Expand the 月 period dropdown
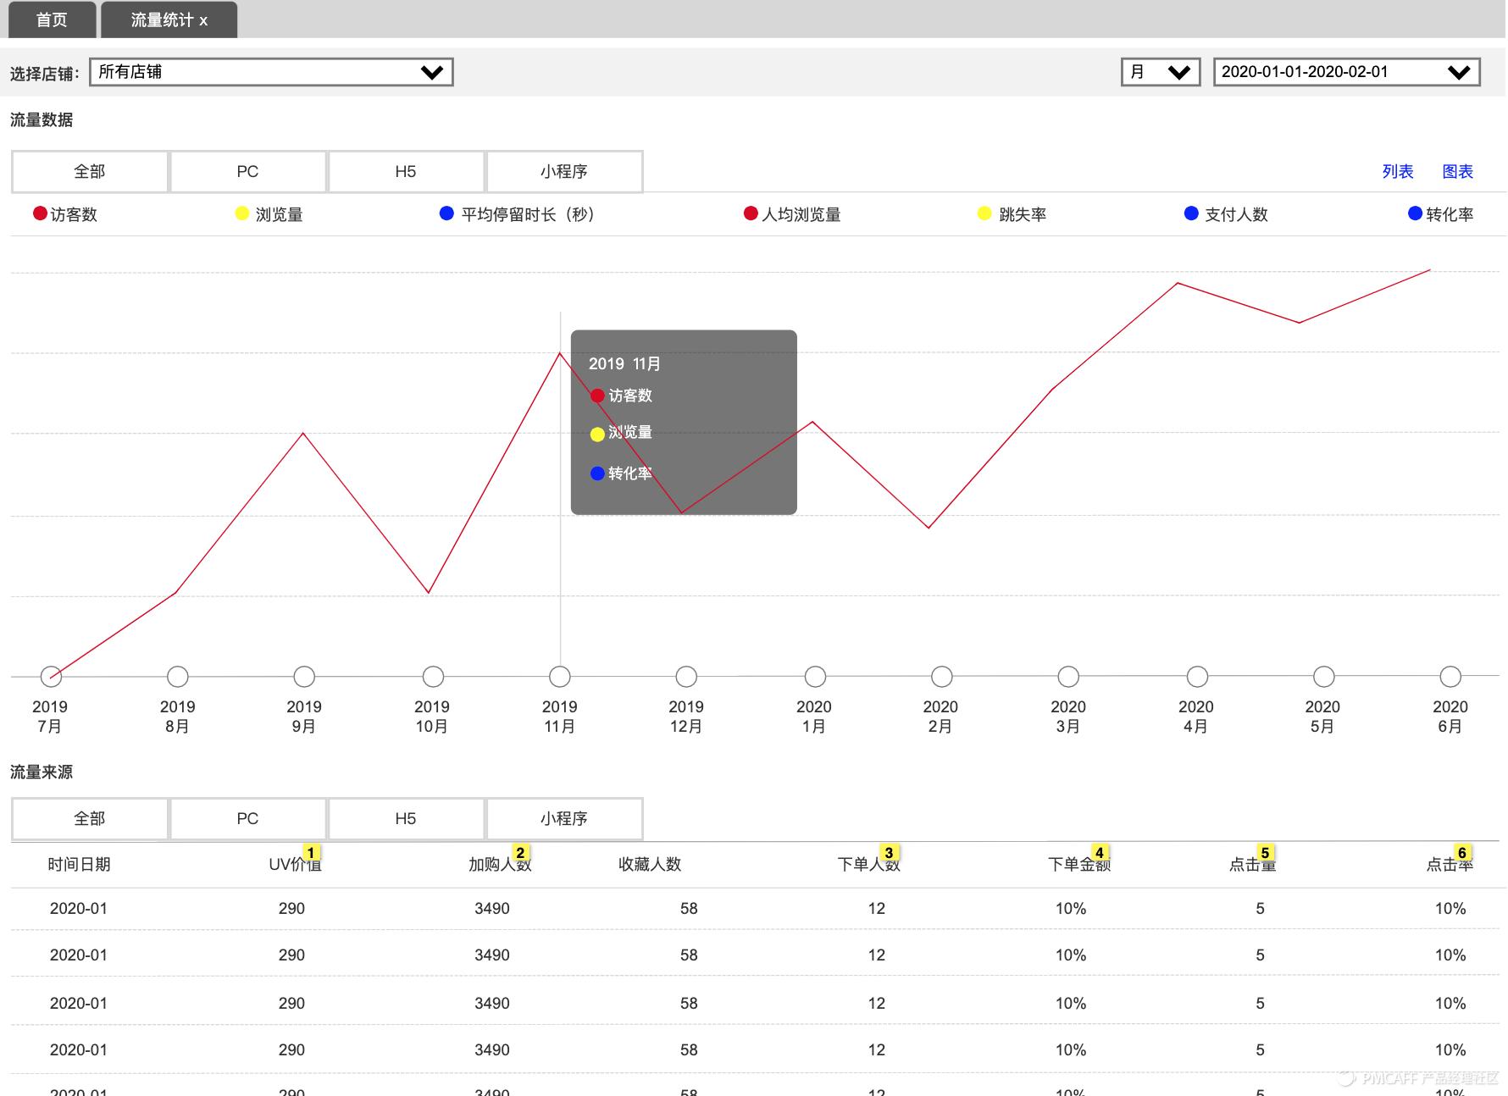The image size is (1508, 1096). pos(1160,72)
